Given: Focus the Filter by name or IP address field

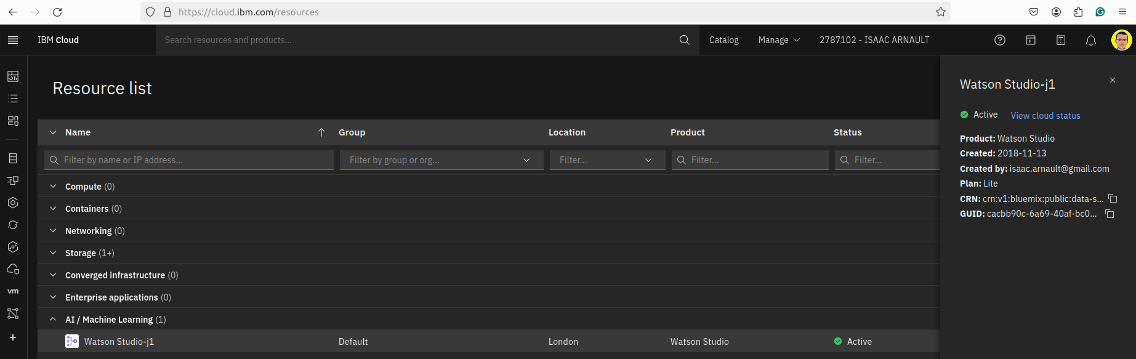Looking at the screenshot, I should point(189,160).
